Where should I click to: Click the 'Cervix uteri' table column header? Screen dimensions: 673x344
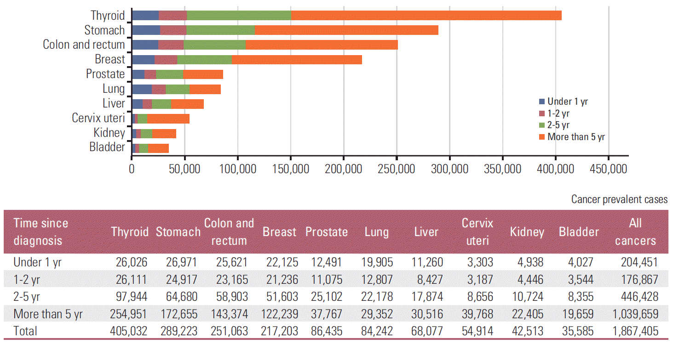click(x=477, y=232)
